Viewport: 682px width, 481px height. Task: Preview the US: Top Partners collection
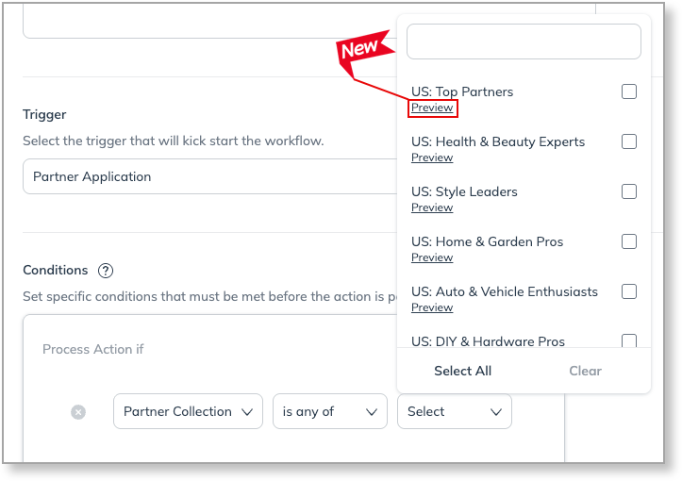tap(432, 108)
